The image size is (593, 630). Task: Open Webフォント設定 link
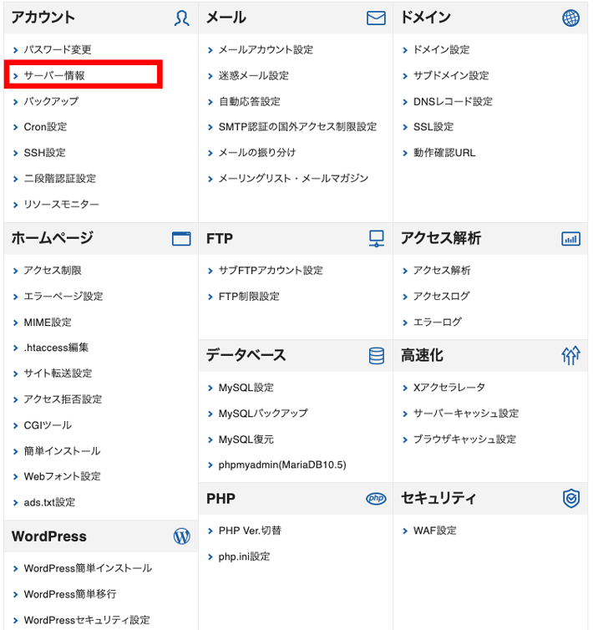[62, 476]
